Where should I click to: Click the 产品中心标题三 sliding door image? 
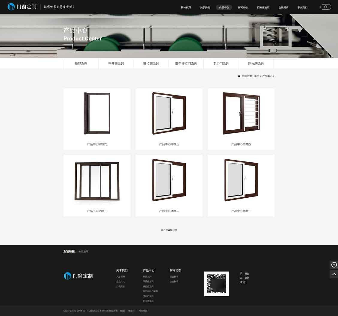[x=97, y=181]
